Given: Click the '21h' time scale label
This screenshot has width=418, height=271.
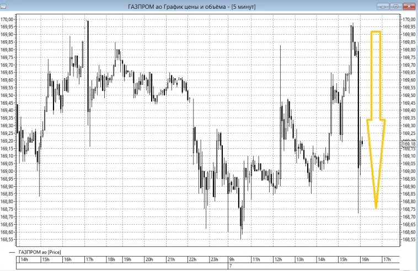Looking at the screenshot, I should click(x=171, y=259).
